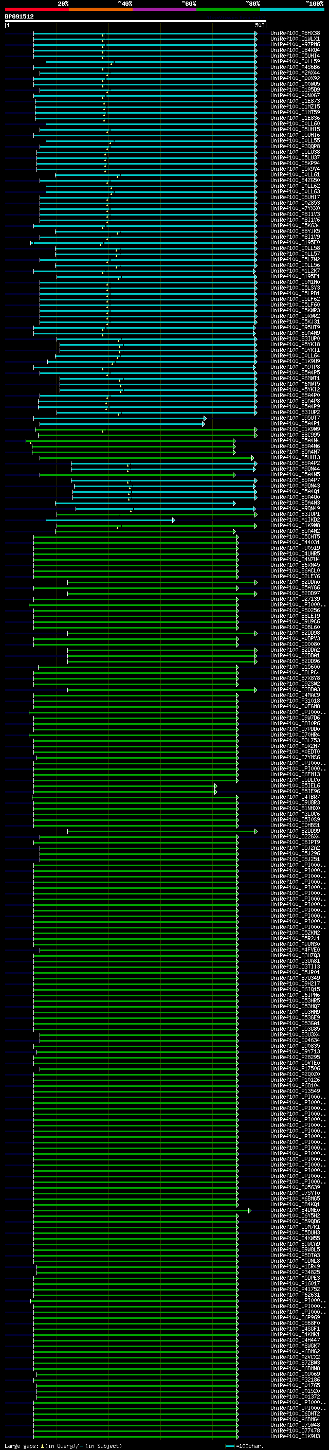
Task: Select hit label UniRef100_A8WGK7
Action: [295, 1346]
